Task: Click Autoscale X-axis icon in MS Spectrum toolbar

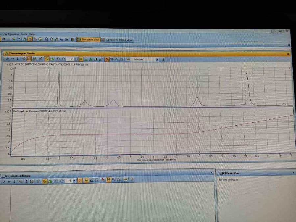Action: point(9,182)
